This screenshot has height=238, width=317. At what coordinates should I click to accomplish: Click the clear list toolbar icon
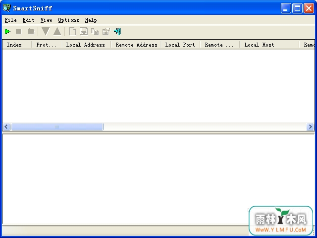click(x=31, y=31)
